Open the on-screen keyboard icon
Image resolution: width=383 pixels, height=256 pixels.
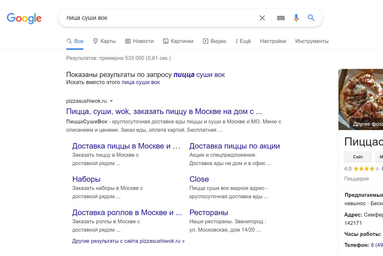[x=281, y=18]
